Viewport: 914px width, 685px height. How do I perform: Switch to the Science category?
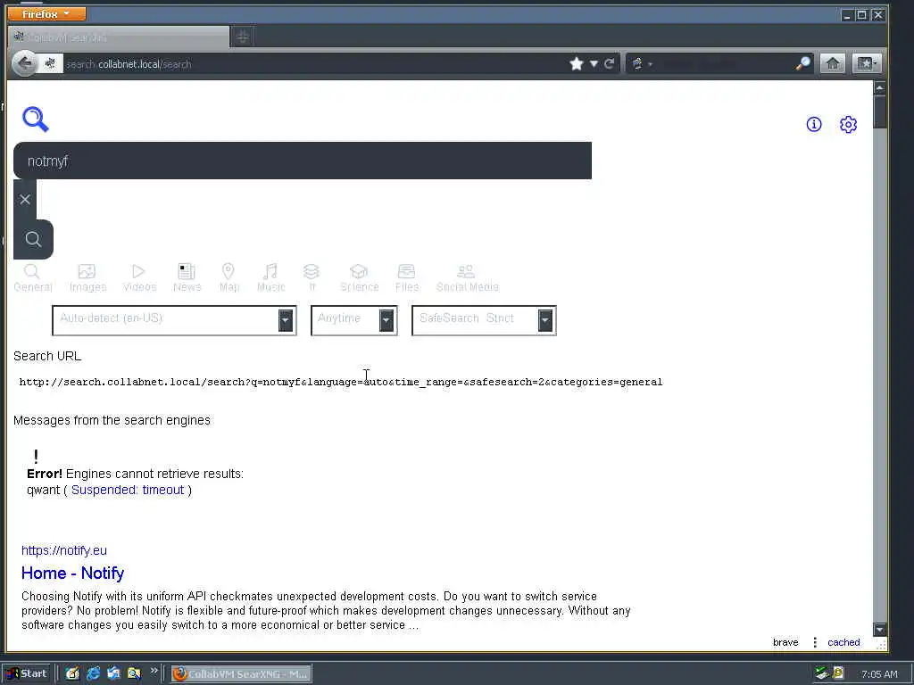pos(359,278)
